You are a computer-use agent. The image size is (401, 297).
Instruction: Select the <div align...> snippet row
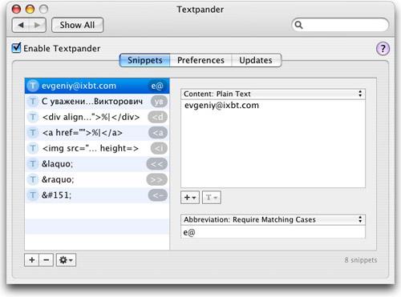(97, 117)
